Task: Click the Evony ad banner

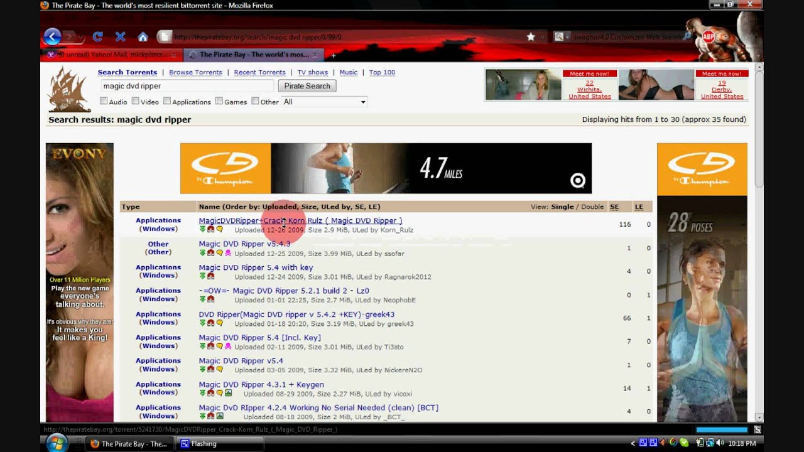Action: click(80, 282)
